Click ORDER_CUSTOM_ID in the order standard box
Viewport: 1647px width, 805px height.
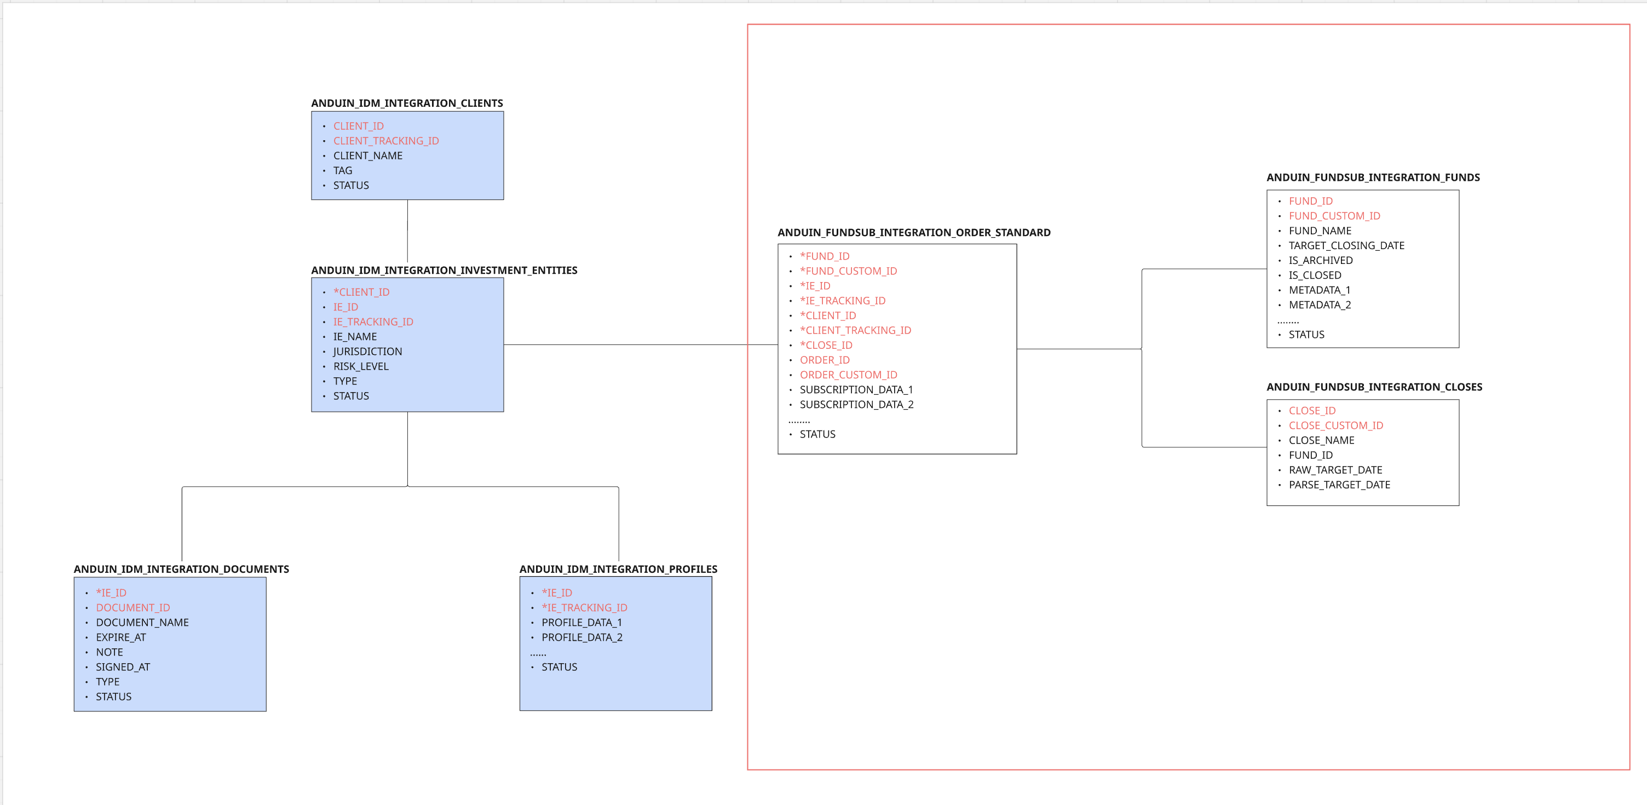coord(848,375)
